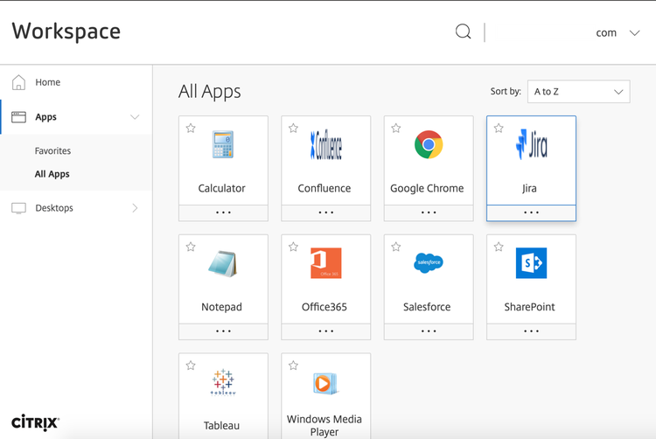The image size is (656, 439).
Task: Expand Jira details with three dots
Action: pos(531,213)
